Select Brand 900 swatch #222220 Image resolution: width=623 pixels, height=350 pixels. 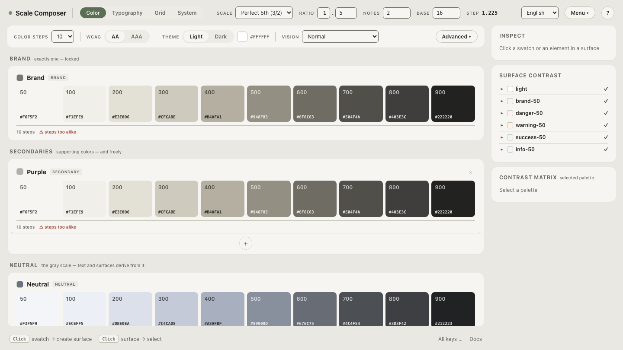click(453, 104)
